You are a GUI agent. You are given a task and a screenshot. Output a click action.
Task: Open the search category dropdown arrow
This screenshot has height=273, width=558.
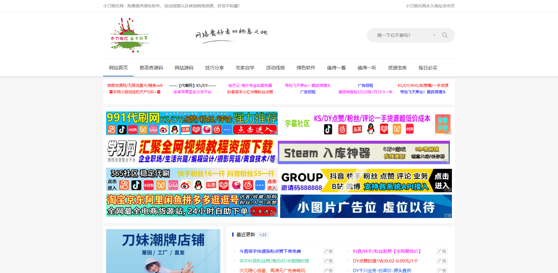click(434, 35)
